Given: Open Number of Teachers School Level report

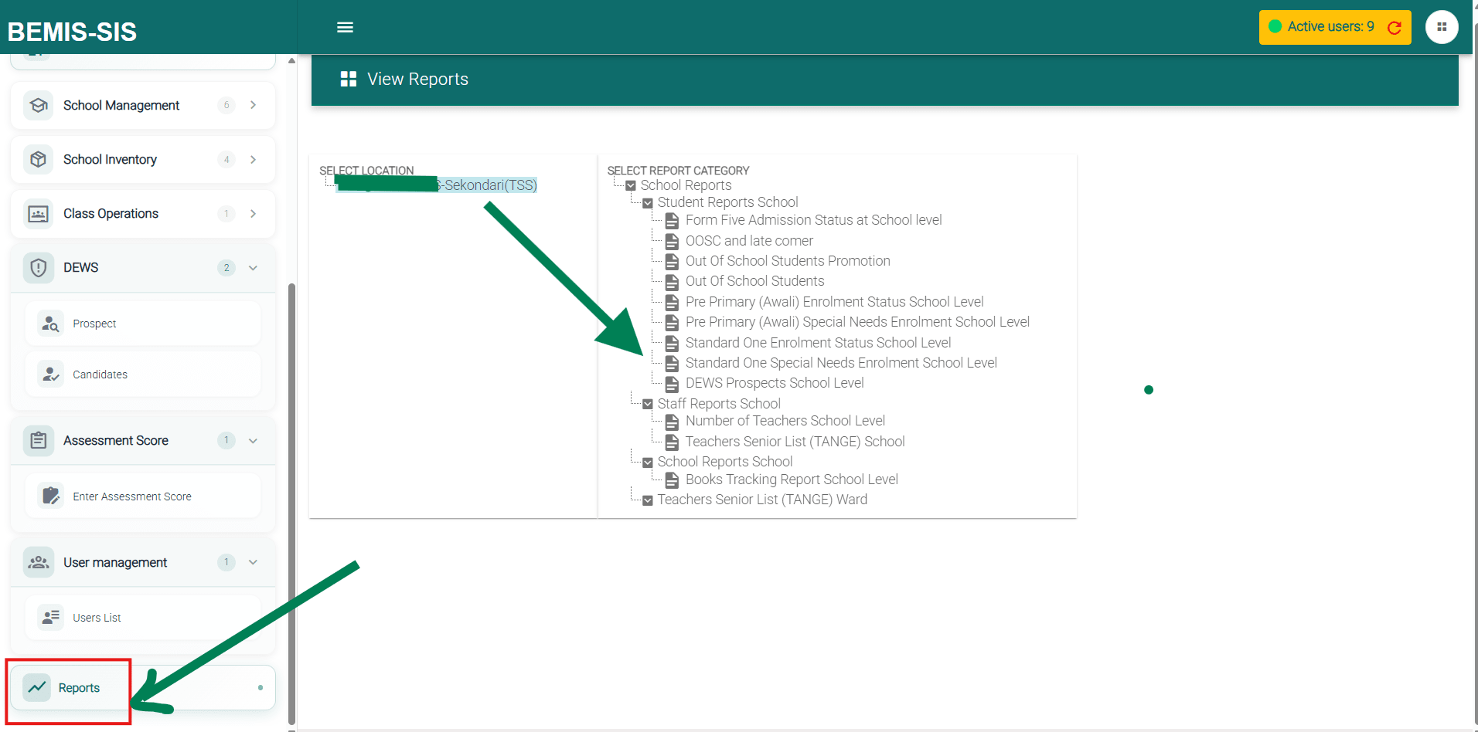Looking at the screenshot, I should coord(785,421).
